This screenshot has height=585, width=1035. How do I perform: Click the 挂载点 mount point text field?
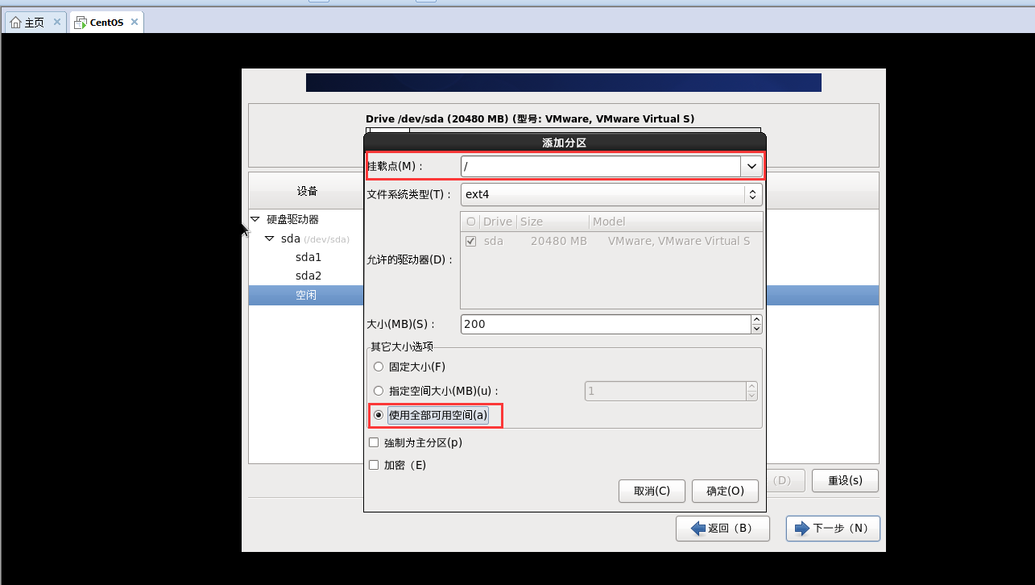(x=601, y=166)
